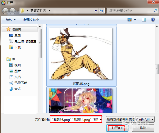
Task: Select 音乐 library
Action: (18, 89)
